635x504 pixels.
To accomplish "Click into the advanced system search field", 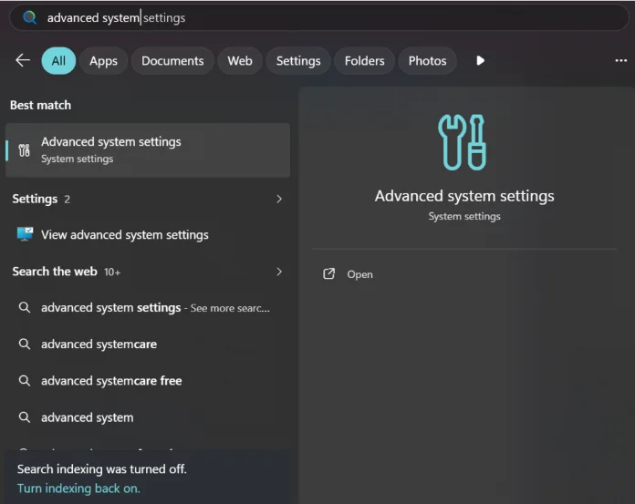I will click(x=318, y=18).
